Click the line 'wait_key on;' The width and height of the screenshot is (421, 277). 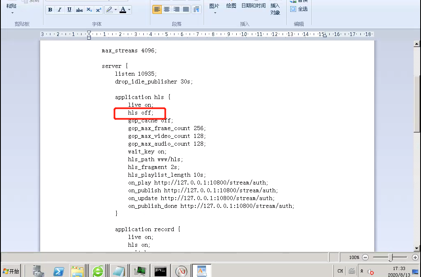pos(147,151)
